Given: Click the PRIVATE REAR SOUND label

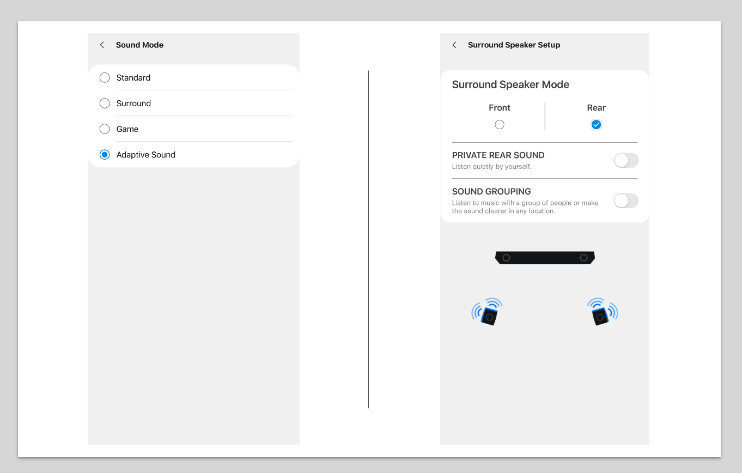Looking at the screenshot, I should coord(498,155).
